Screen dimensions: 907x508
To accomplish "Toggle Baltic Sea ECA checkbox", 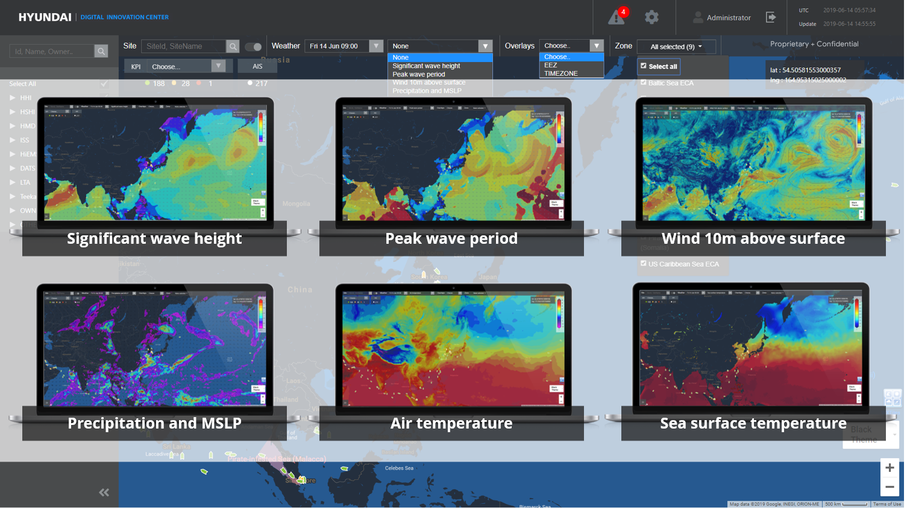I will coord(644,82).
